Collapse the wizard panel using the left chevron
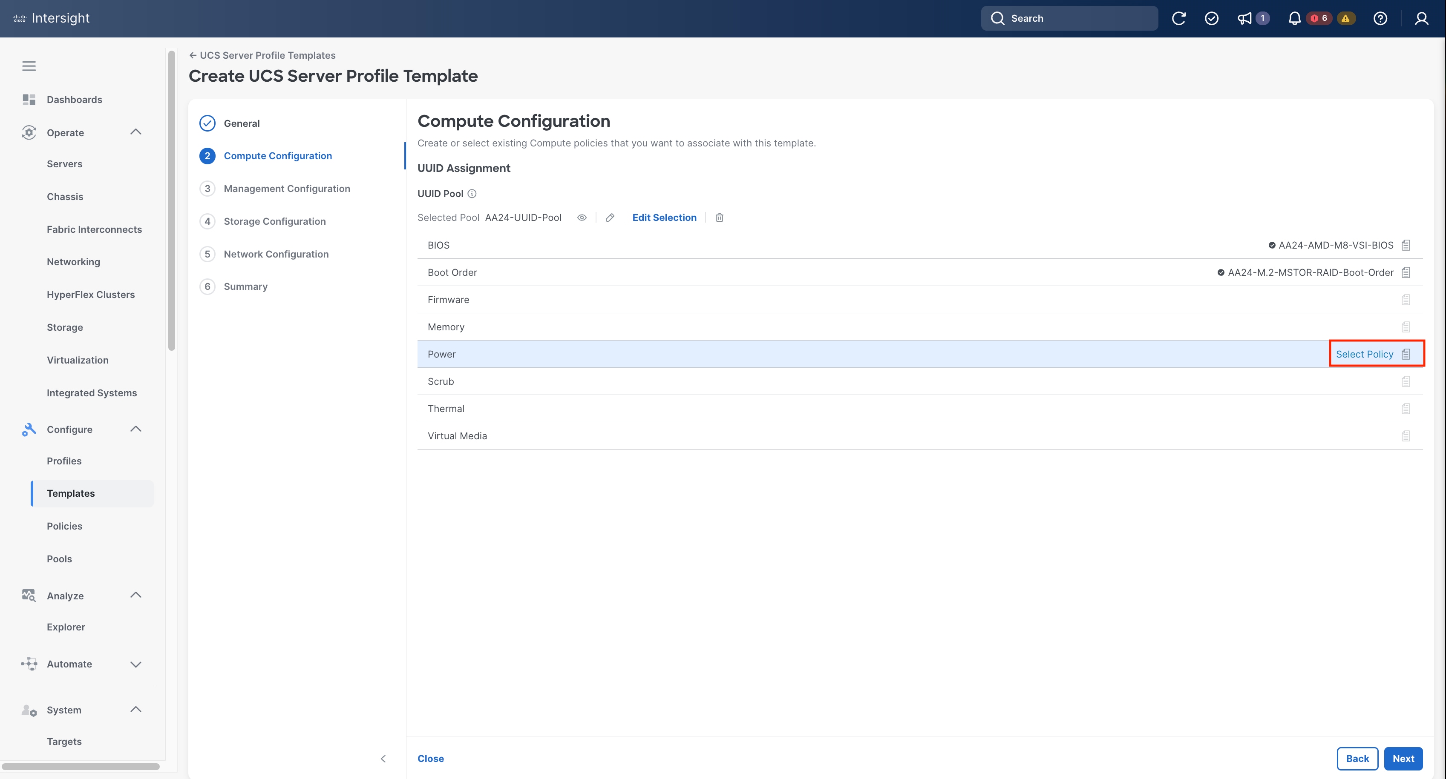1446x779 pixels. (x=383, y=758)
